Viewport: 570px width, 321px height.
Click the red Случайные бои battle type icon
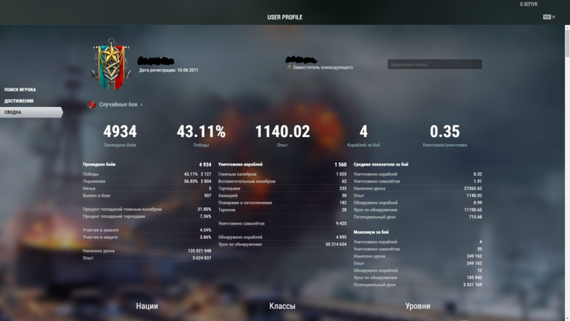point(92,104)
